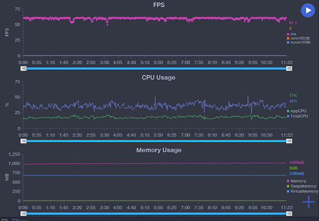Click the Memory Usage left range handle
Viewport: 319px width, 221px height.
tap(24, 213)
